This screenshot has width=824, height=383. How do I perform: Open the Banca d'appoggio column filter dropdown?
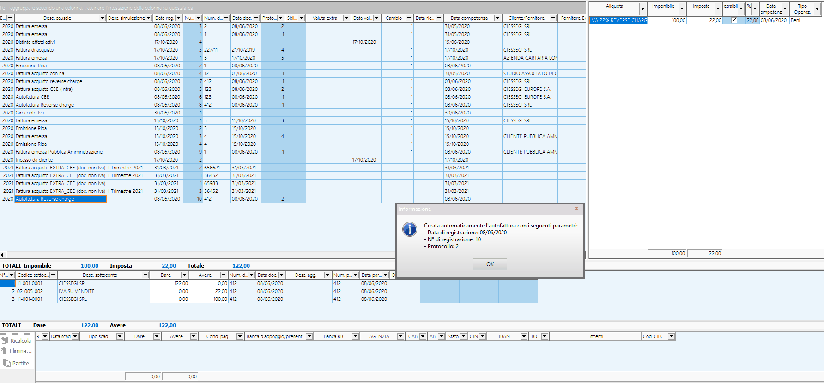(309, 336)
